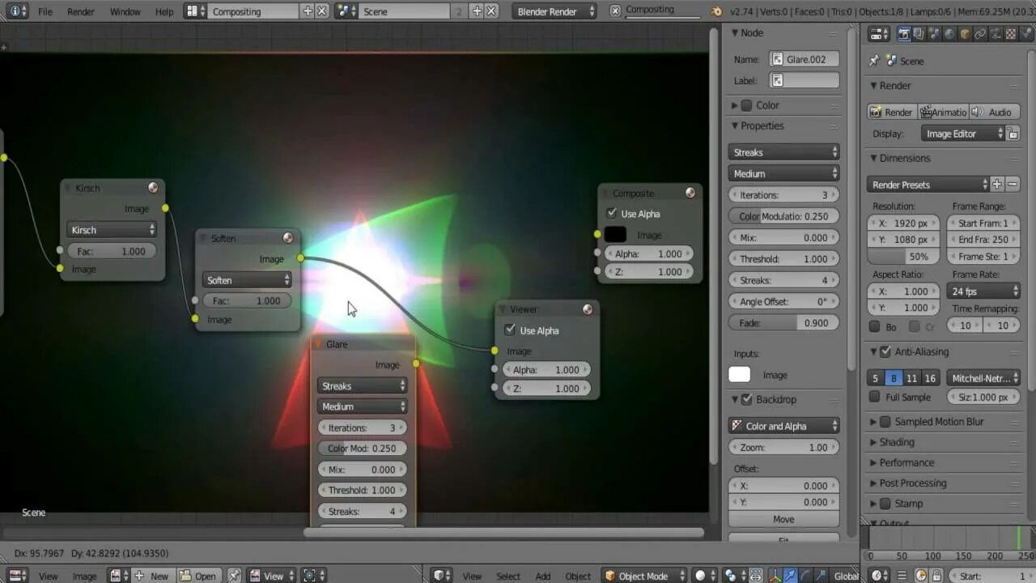Click the white Image input color swatch
The image size is (1036, 583).
(740, 374)
